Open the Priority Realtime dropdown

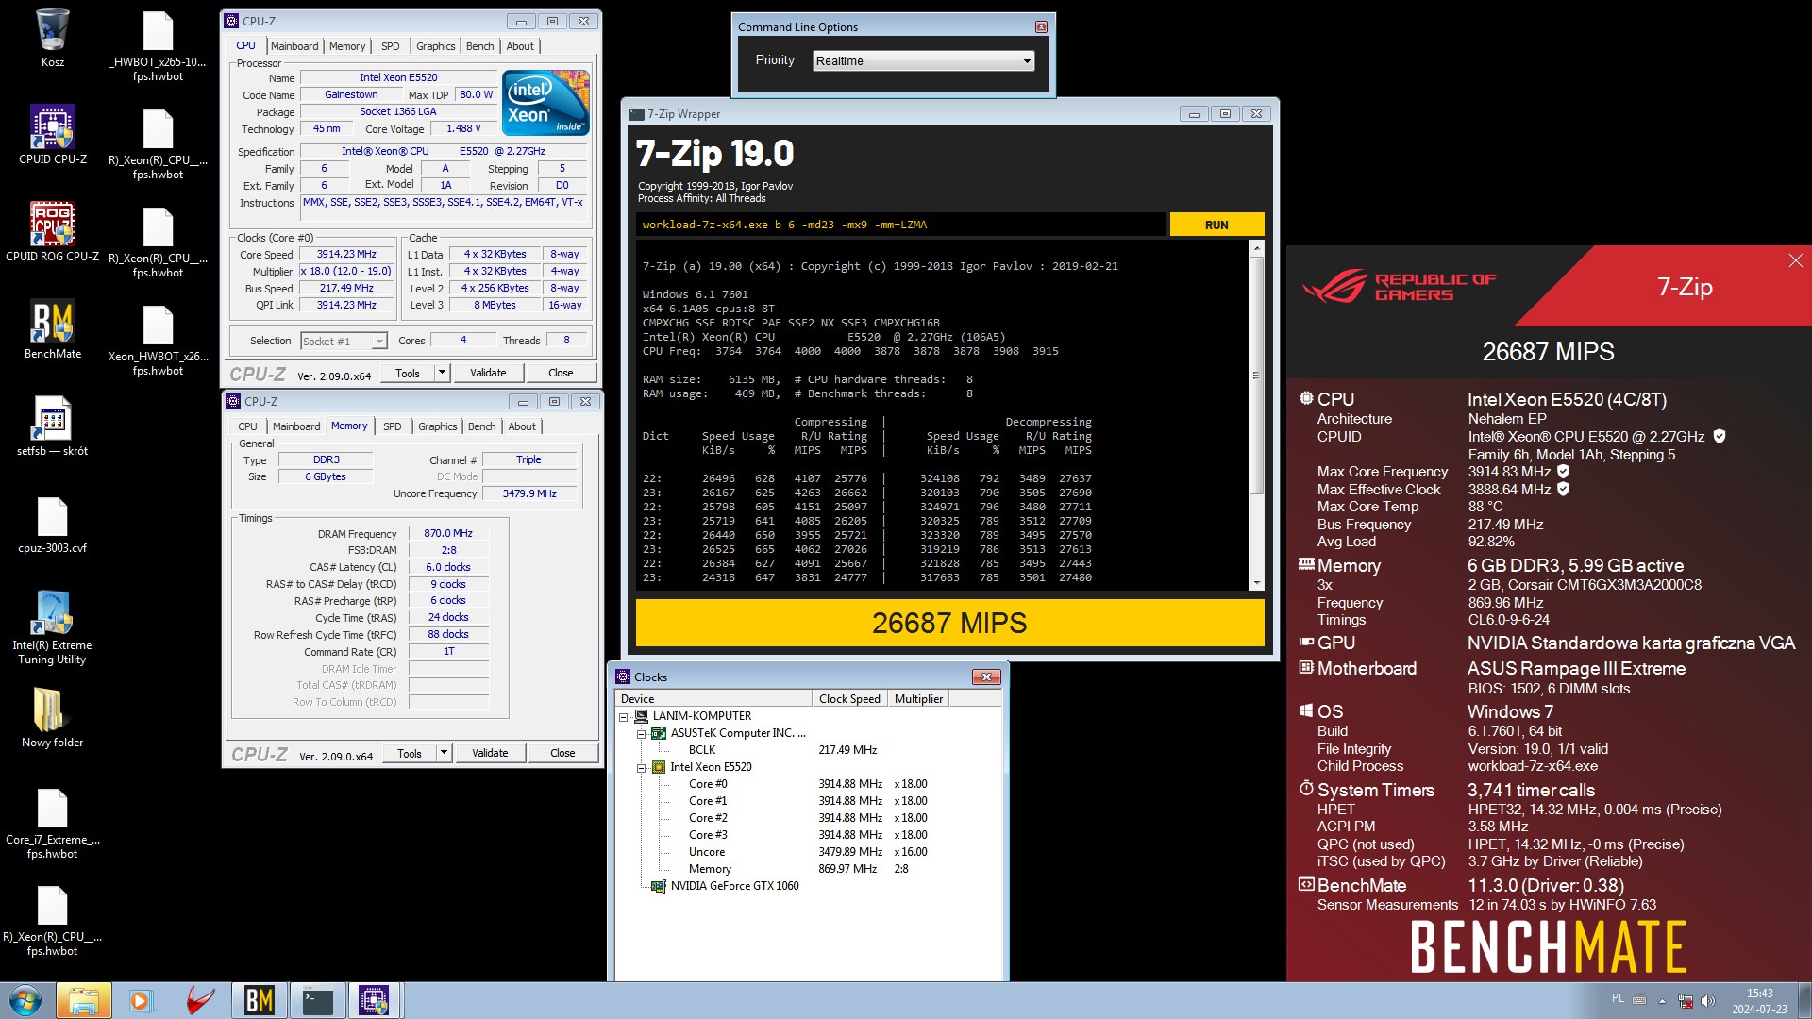point(923,61)
